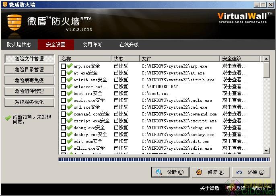This screenshot has width=276, height=196.
Task: Click the green checkmark icon for autoexec.bat
Action: pyautogui.click(x=70, y=87)
